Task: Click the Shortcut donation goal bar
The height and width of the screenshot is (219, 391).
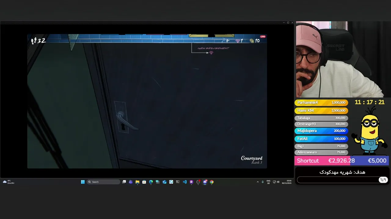Action: [x=342, y=161]
